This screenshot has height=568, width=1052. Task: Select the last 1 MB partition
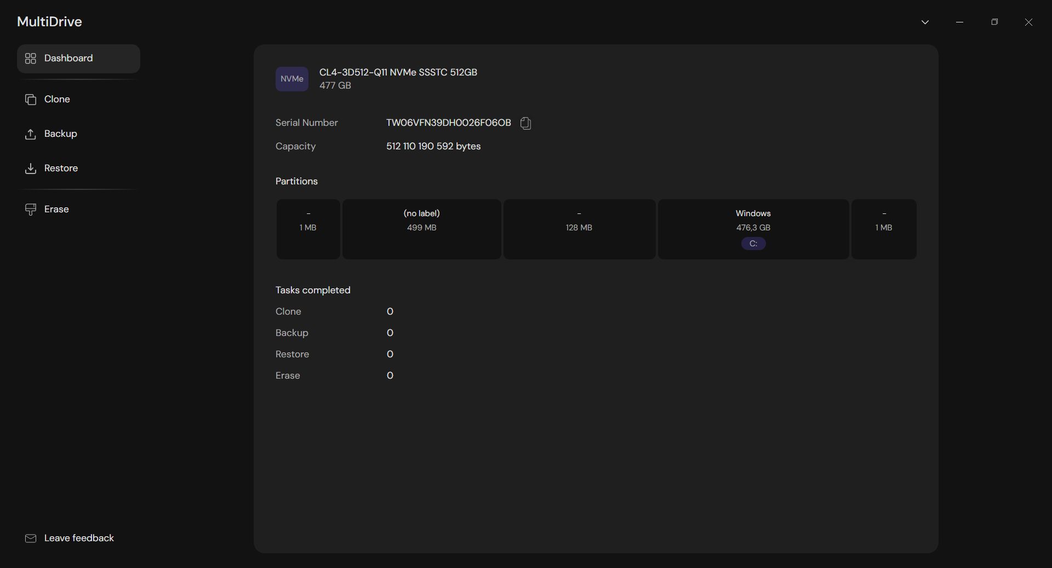point(883,229)
